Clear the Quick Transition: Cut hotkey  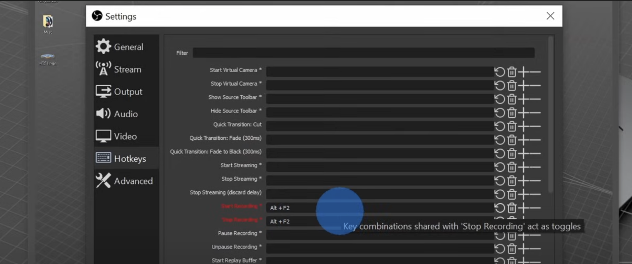512,126
